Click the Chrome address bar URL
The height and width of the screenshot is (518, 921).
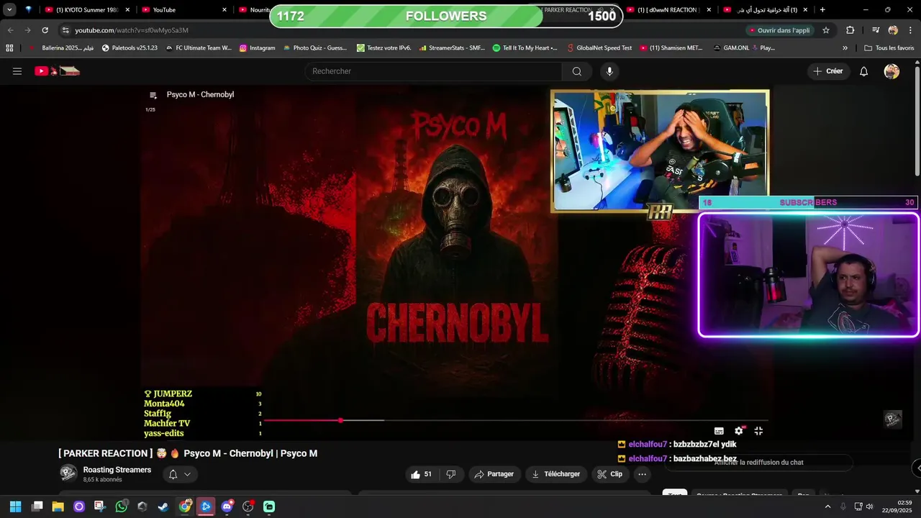point(132,30)
